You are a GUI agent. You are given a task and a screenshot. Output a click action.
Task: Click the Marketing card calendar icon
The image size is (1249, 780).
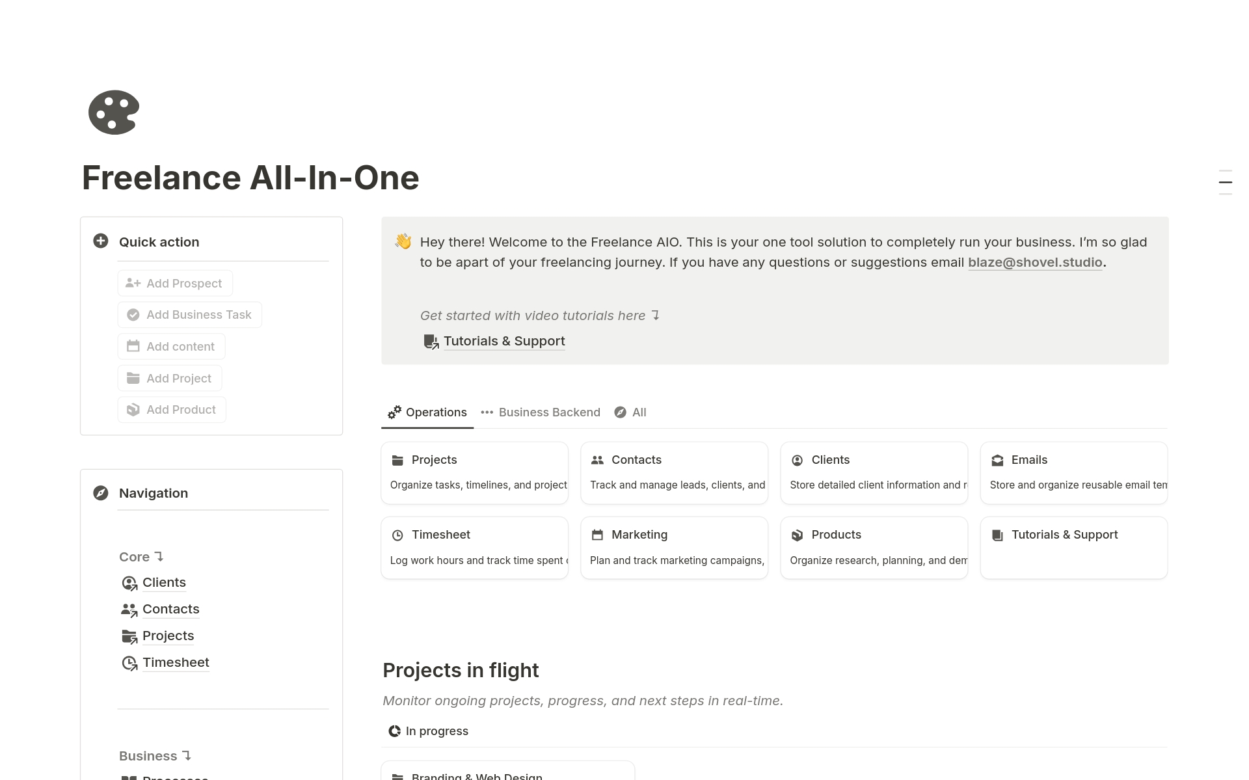click(597, 535)
